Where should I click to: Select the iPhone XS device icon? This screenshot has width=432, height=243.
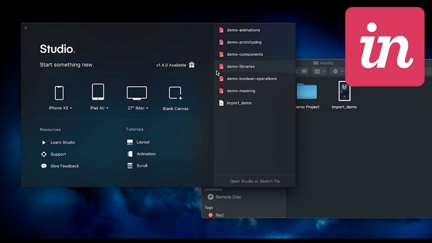pos(59,93)
